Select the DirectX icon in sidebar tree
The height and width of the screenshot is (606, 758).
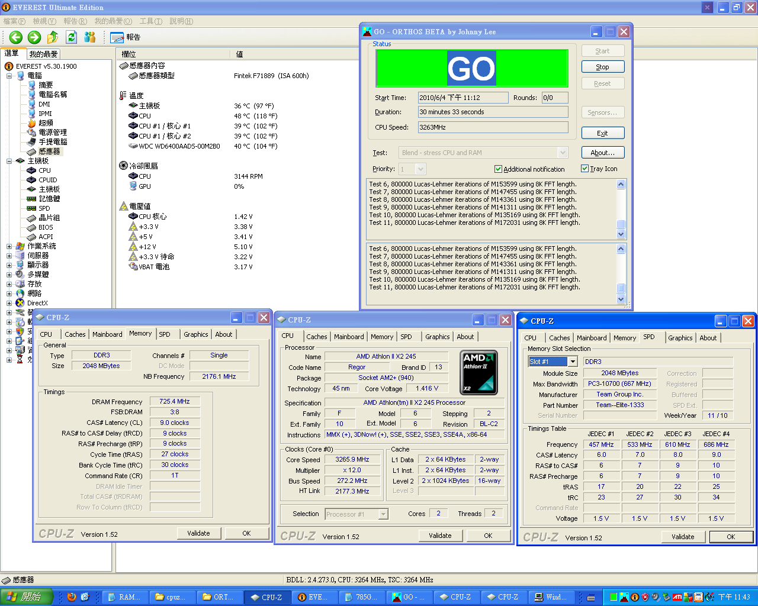(x=20, y=303)
